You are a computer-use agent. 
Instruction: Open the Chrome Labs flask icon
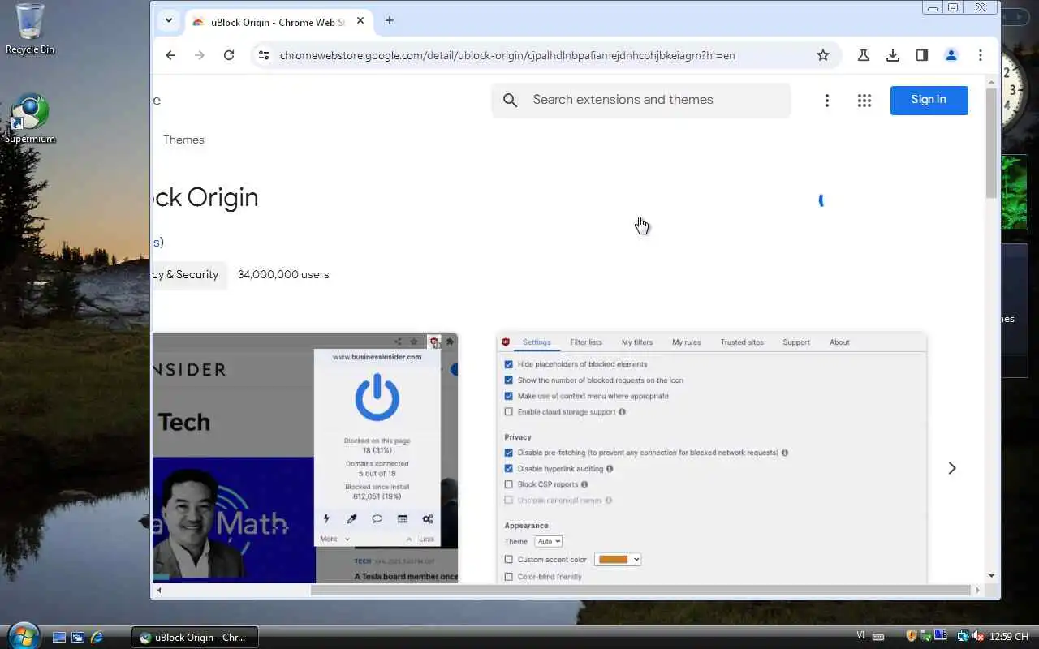864,55
